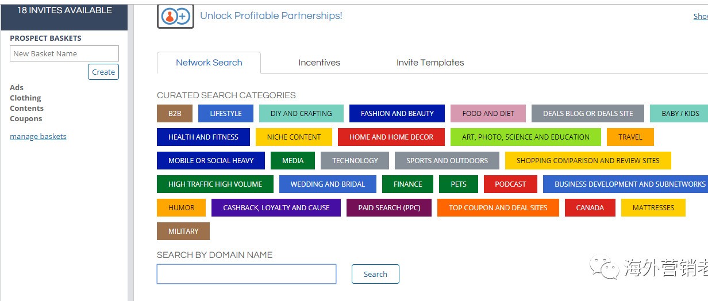Select the Paid Search (PPC) category
Viewport: 708px width, 301px height.
[389, 208]
